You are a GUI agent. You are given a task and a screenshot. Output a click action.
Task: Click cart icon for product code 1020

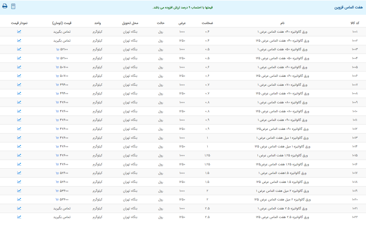click(57, 200)
